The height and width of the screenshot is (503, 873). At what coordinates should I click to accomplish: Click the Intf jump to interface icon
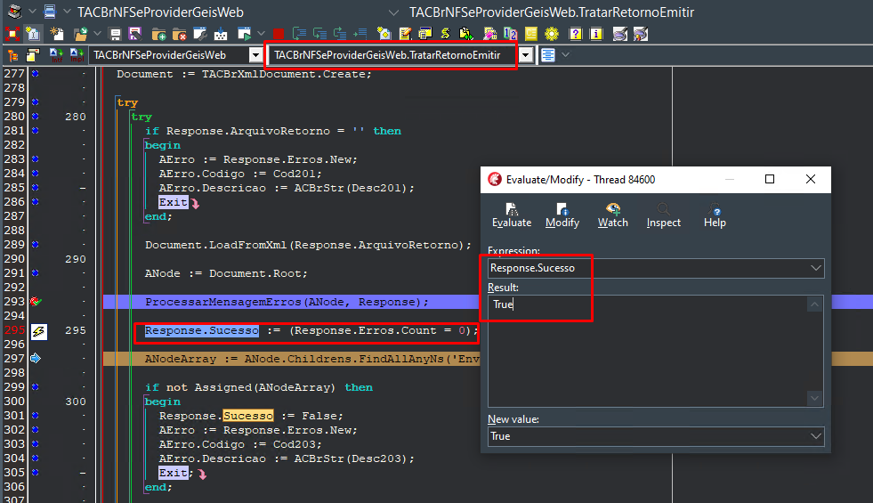[56, 54]
